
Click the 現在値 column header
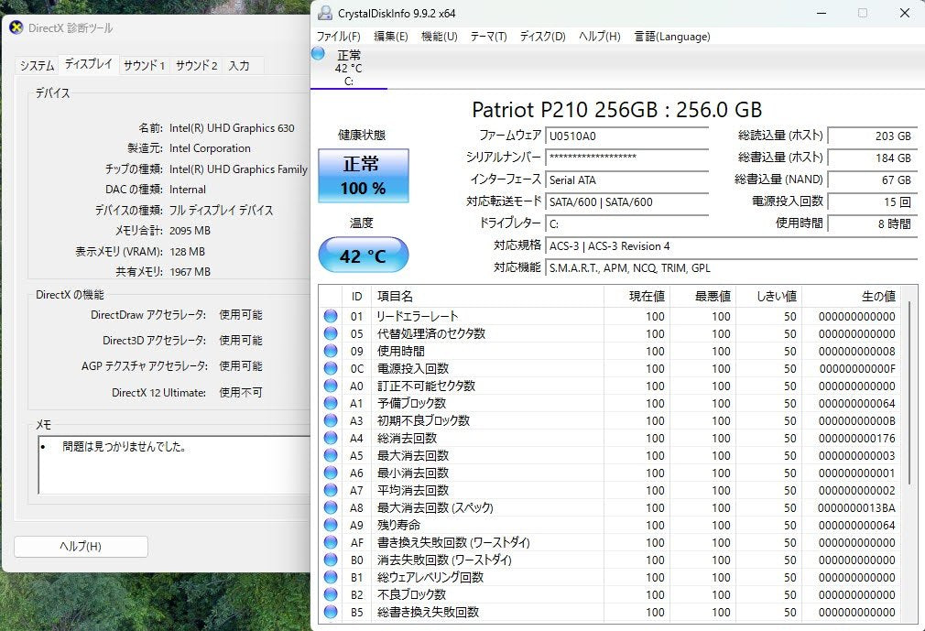637,297
